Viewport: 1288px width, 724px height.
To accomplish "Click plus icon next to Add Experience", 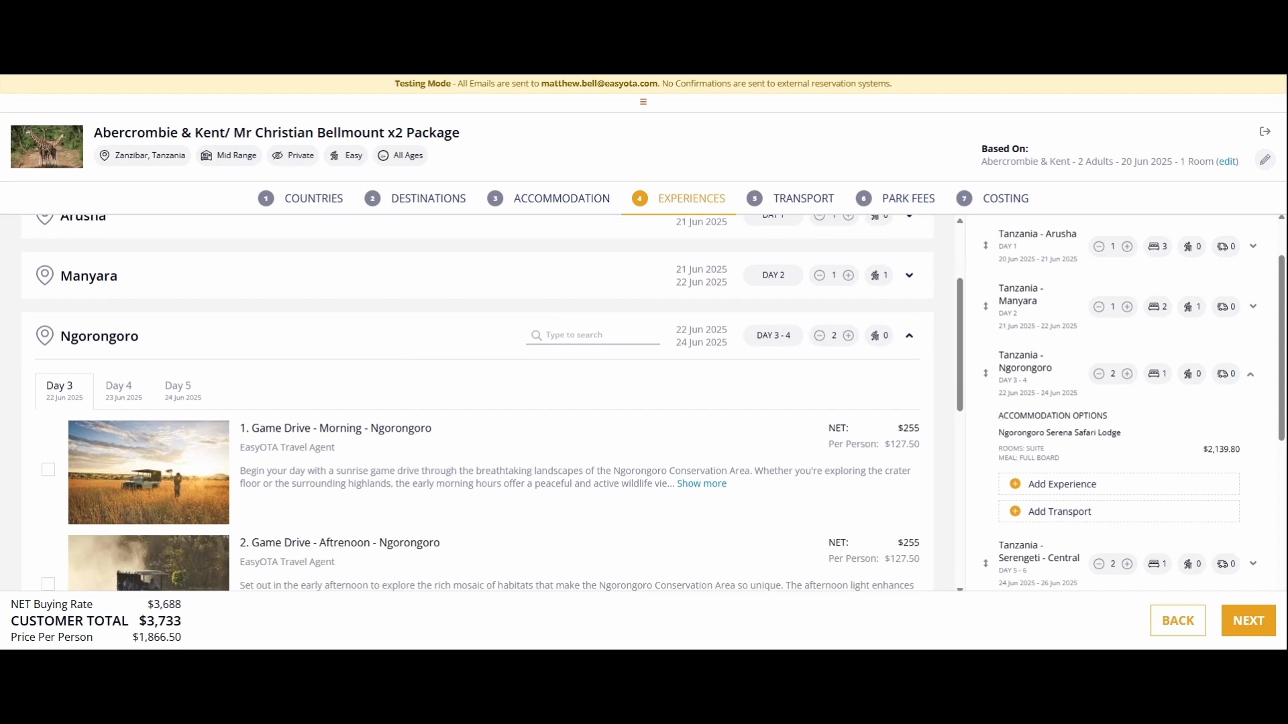I will [x=1015, y=484].
